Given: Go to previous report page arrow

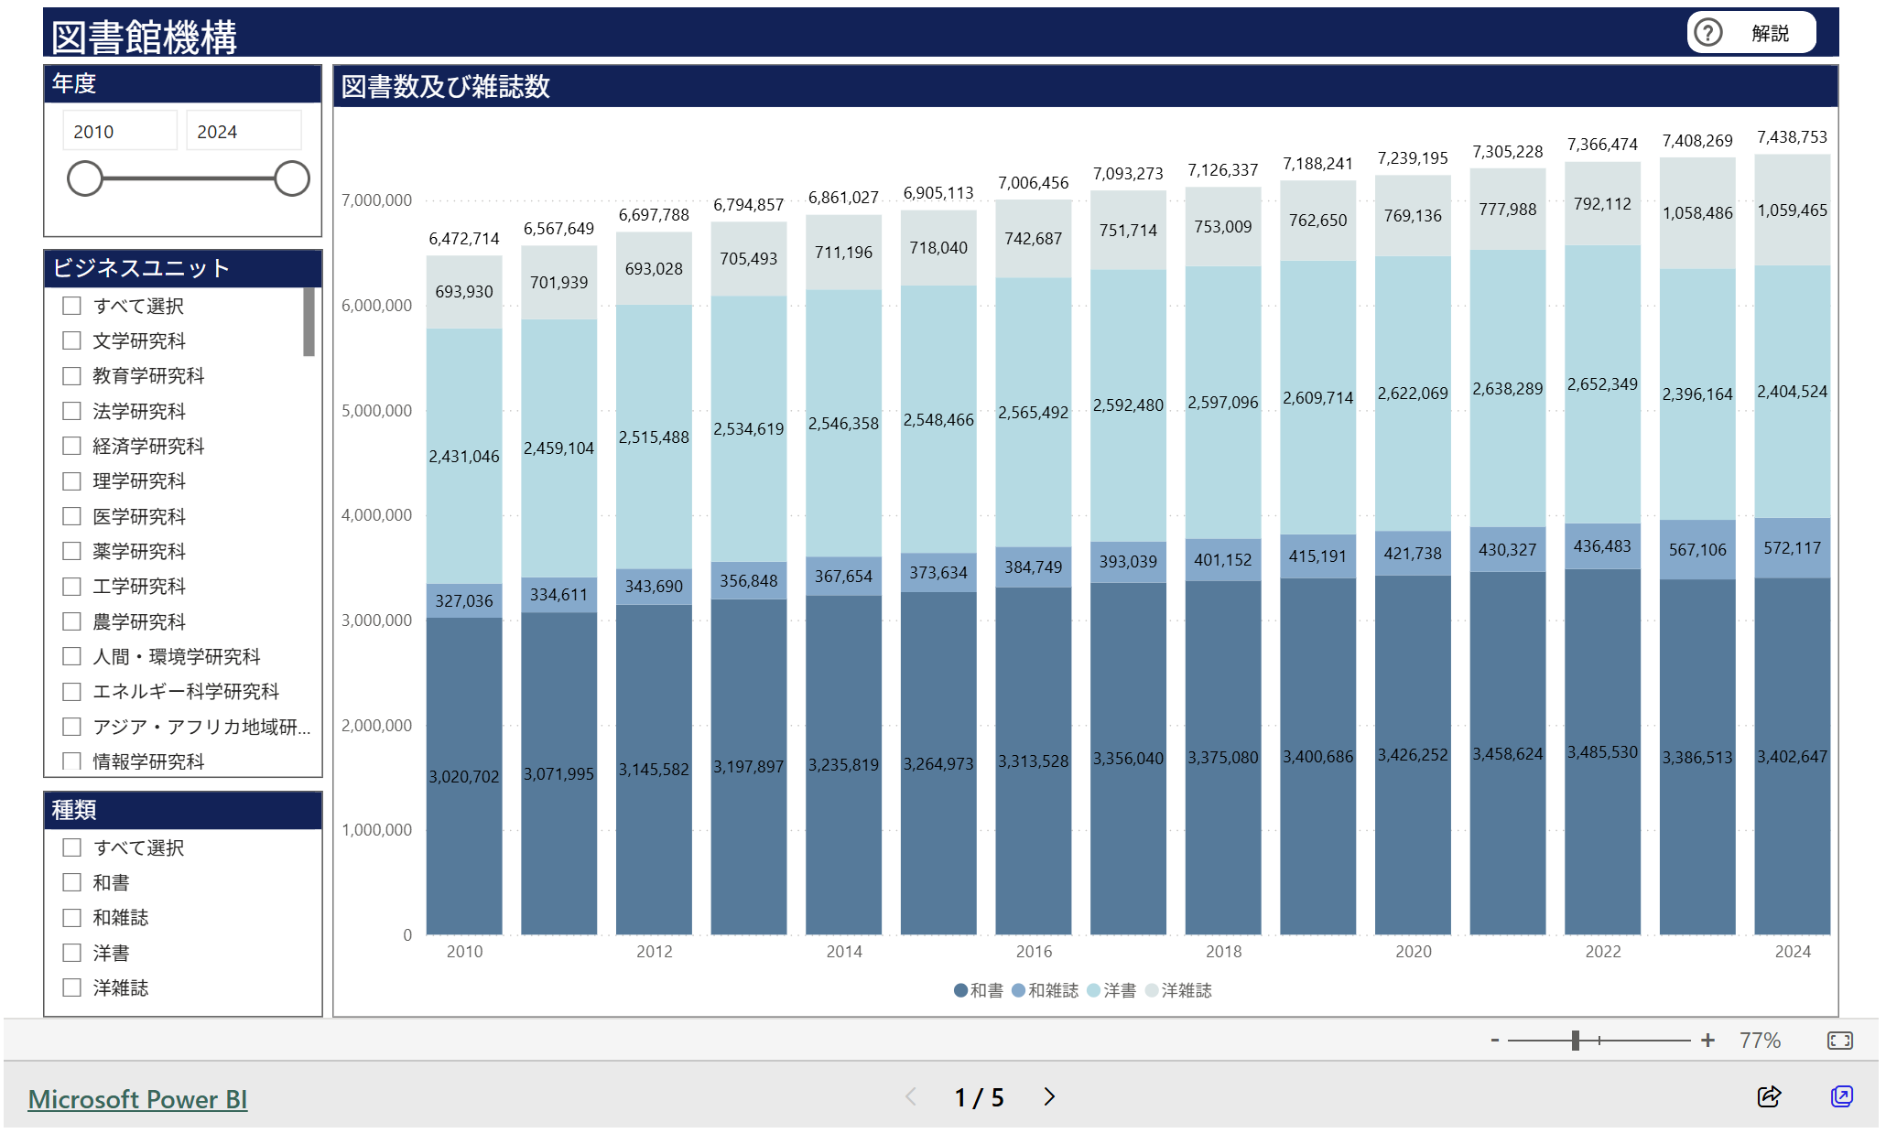Looking at the screenshot, I should click(910, 1096).
